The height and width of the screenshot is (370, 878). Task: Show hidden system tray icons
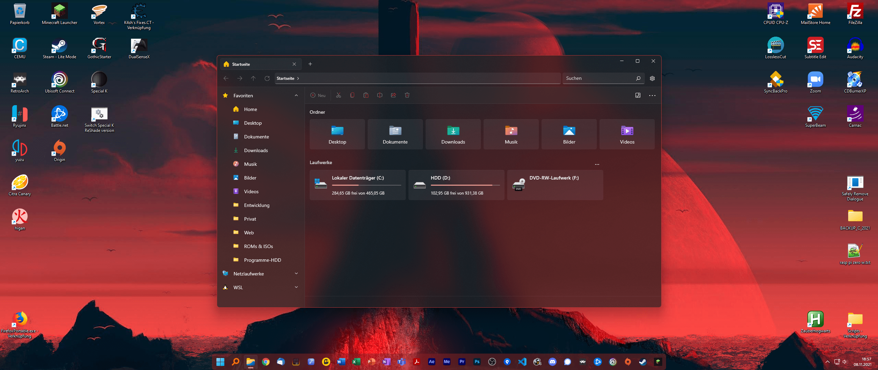coord(828,362)
